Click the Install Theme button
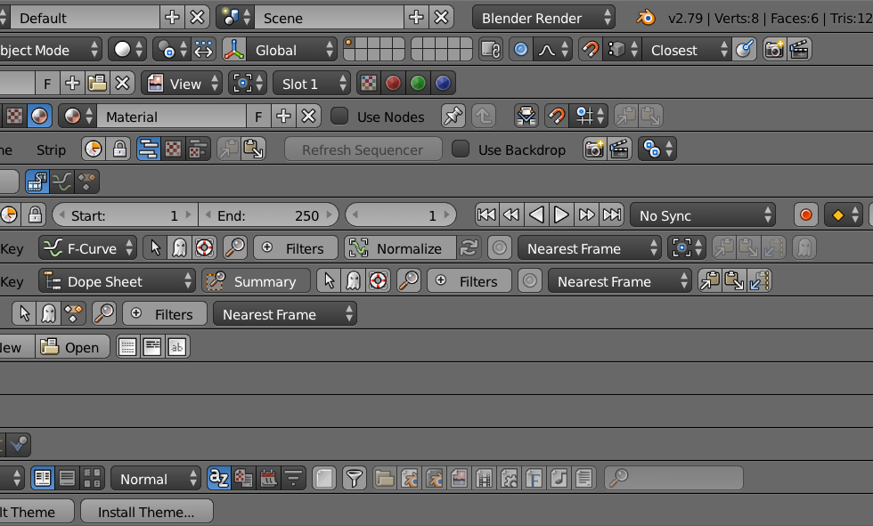Image resolution: width=873 pixels, height=526 pixels. coord(146,512)
